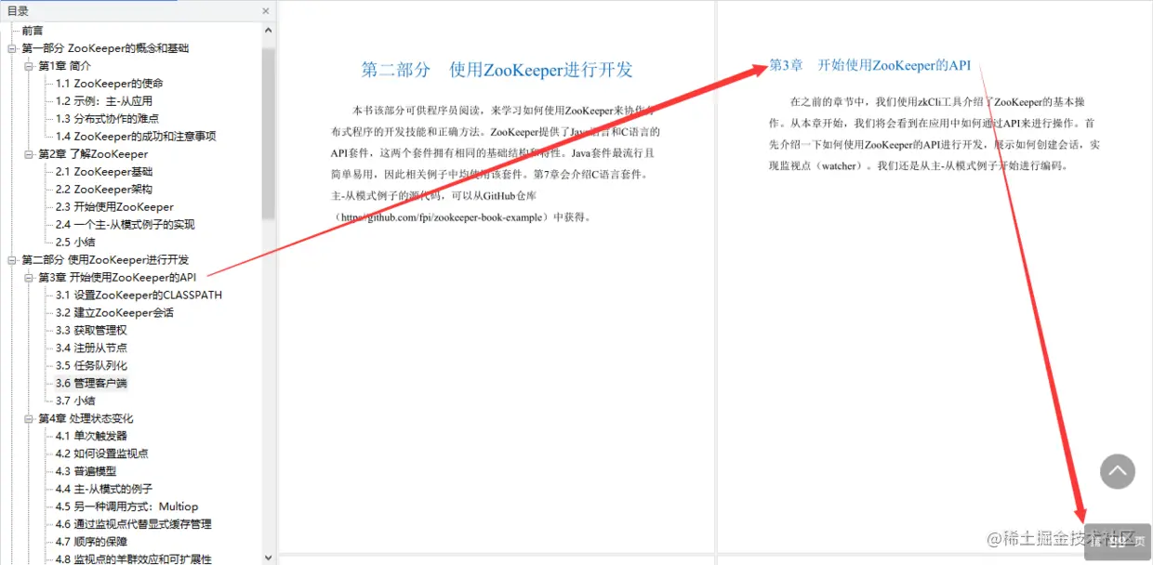Go to 3.6 管理客户端

click(x=91, y=384)
